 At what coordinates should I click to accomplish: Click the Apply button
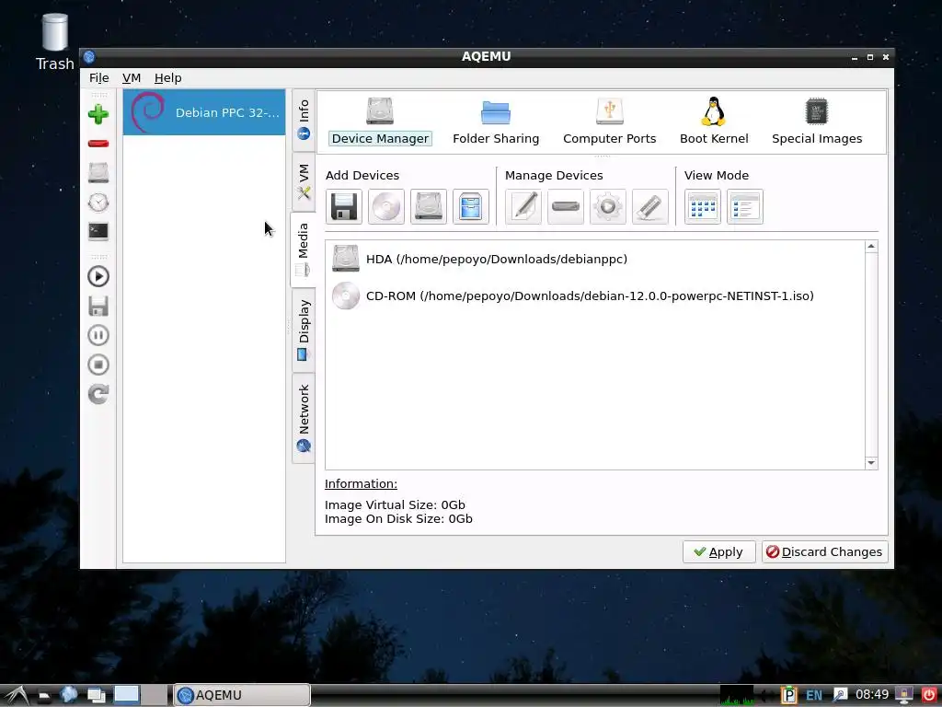click(719, 552)
